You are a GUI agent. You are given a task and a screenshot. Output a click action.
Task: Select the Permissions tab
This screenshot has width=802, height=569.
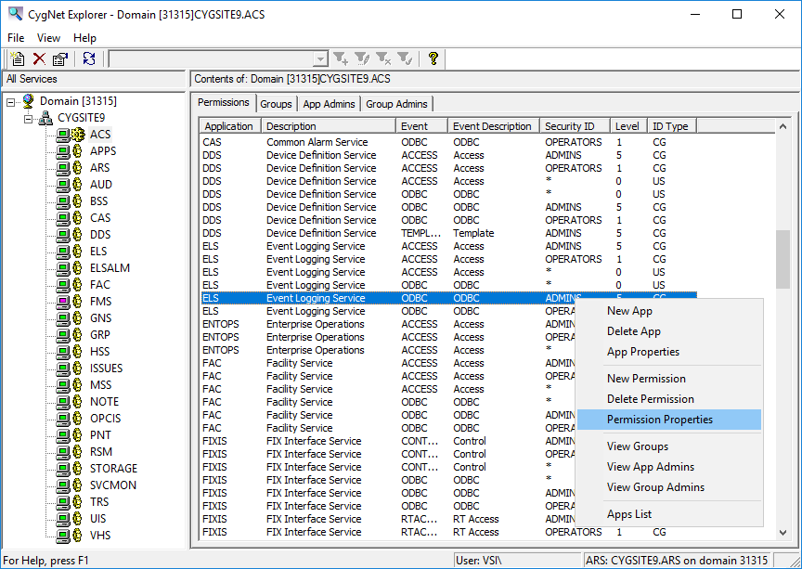tap(224, 102)
